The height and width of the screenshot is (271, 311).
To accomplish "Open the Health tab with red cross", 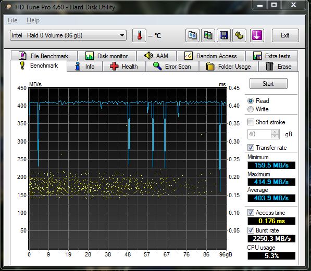I will point(124,67).
